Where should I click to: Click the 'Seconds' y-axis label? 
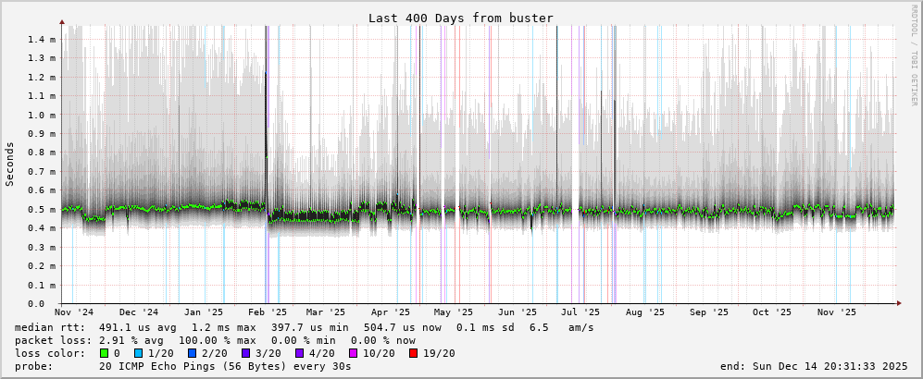[10, 164]
